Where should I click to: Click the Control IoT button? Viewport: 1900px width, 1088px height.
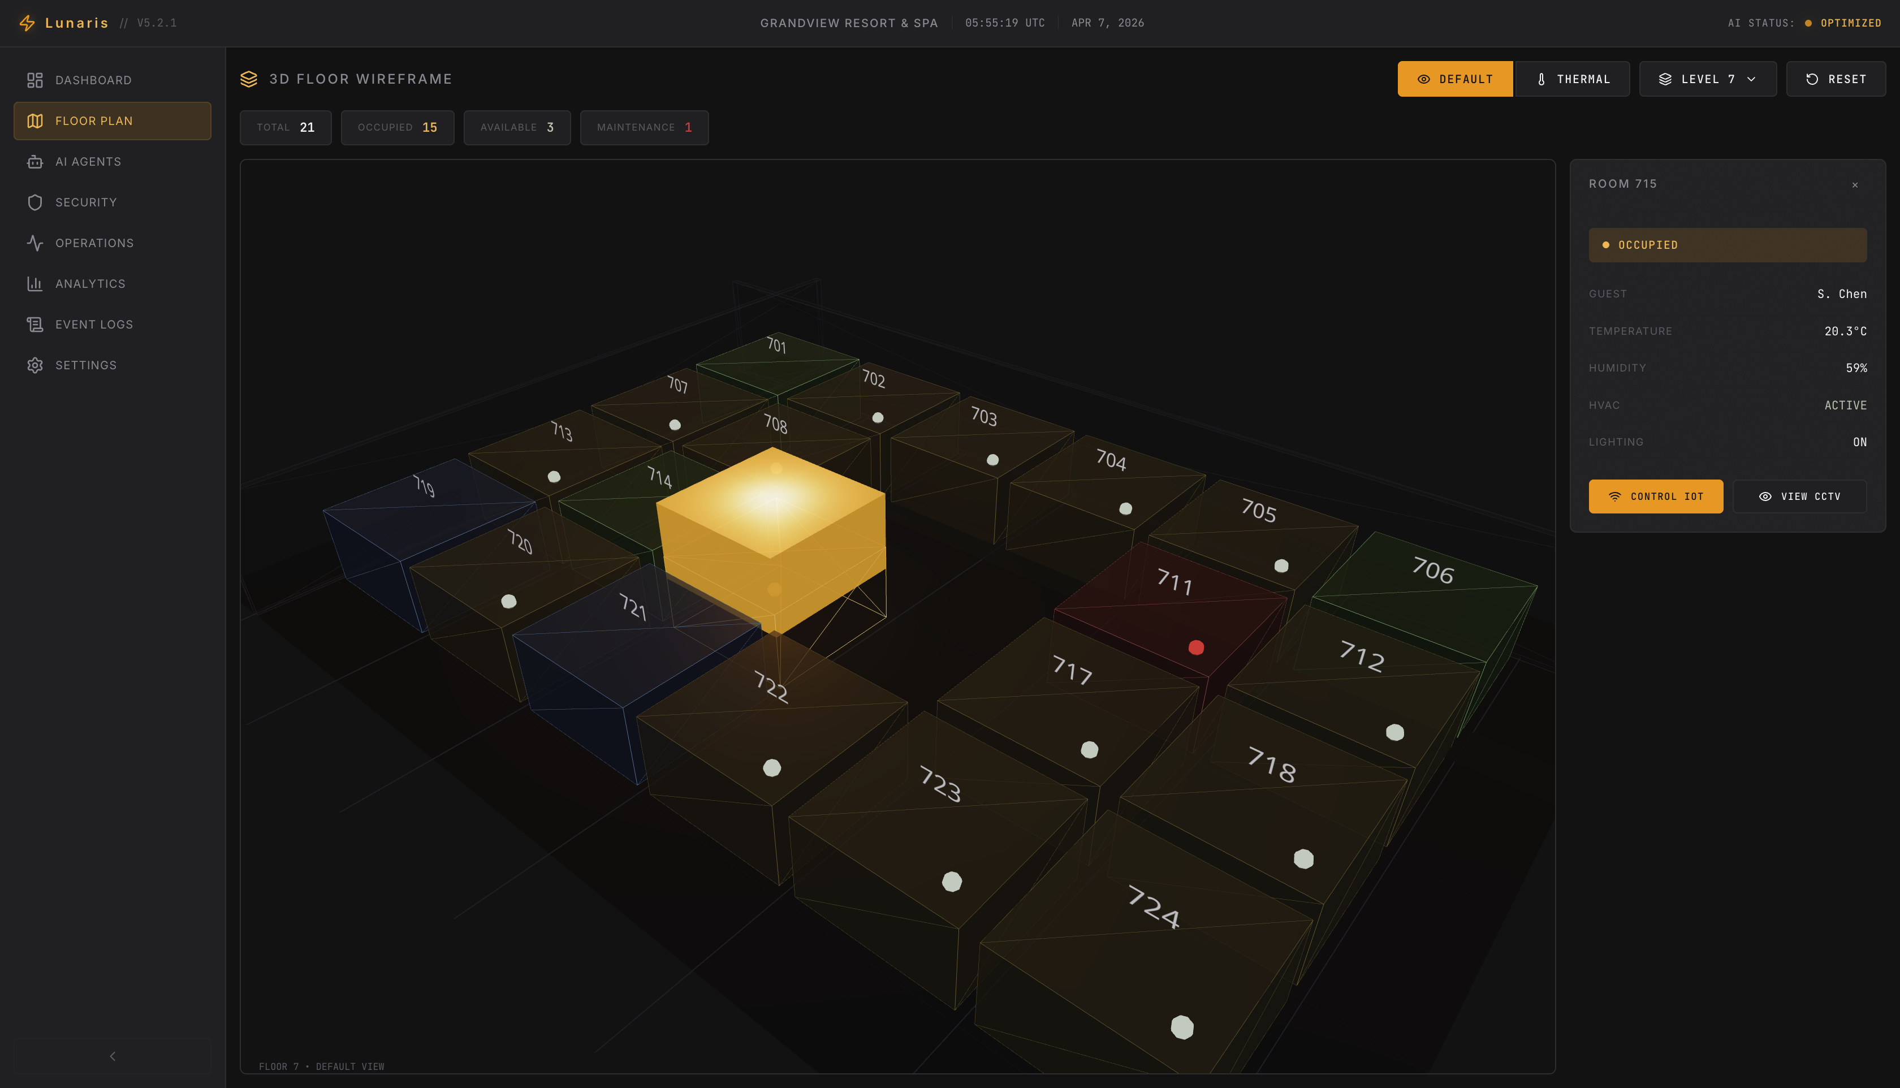point(1656,496)
